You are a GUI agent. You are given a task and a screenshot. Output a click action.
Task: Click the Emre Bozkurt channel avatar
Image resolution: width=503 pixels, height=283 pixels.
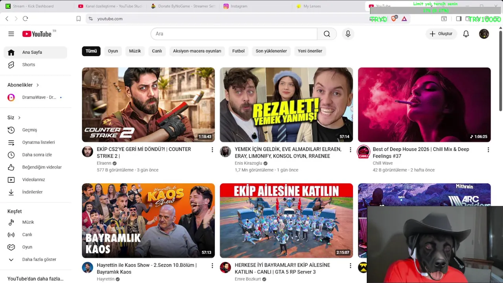(225, 268)
